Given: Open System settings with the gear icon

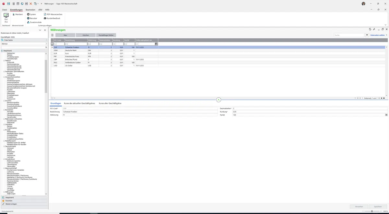Looking at the screenshot, I should (31, 14).
